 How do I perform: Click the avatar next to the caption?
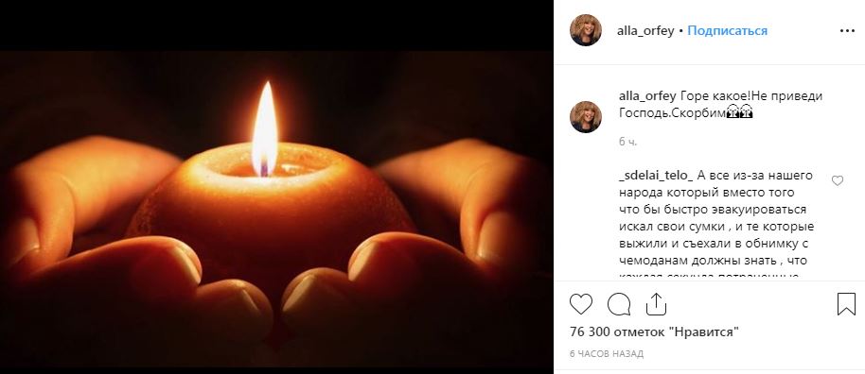[585, 117]
